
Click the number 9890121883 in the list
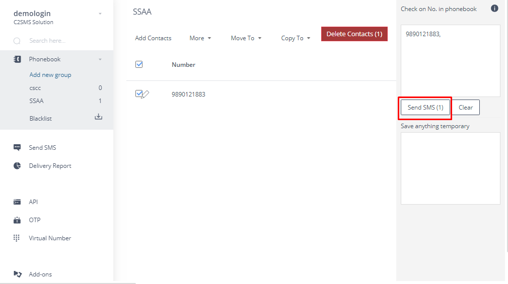[189, 94]
